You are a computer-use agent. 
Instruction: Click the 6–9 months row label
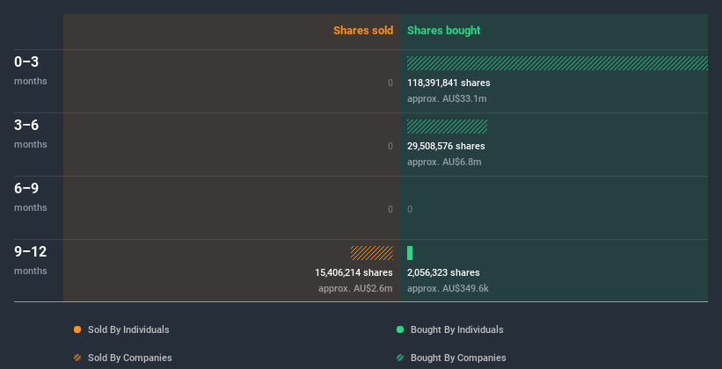point(31,197)
